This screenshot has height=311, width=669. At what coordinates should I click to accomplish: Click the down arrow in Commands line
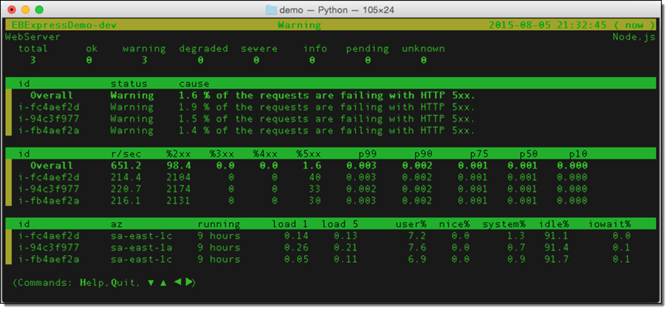point(151,282)
